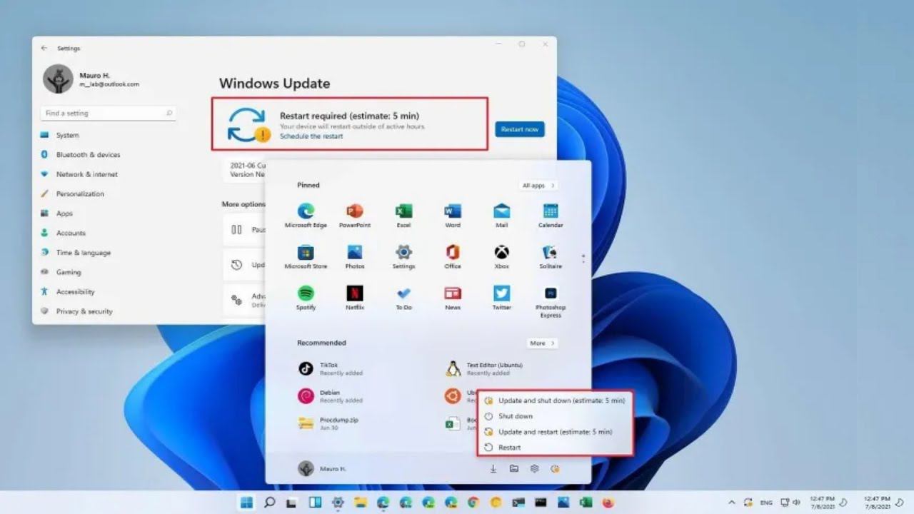Open the Procdump.zip recommended file
This screenshot has width=914, height=514.
point(330,423)
